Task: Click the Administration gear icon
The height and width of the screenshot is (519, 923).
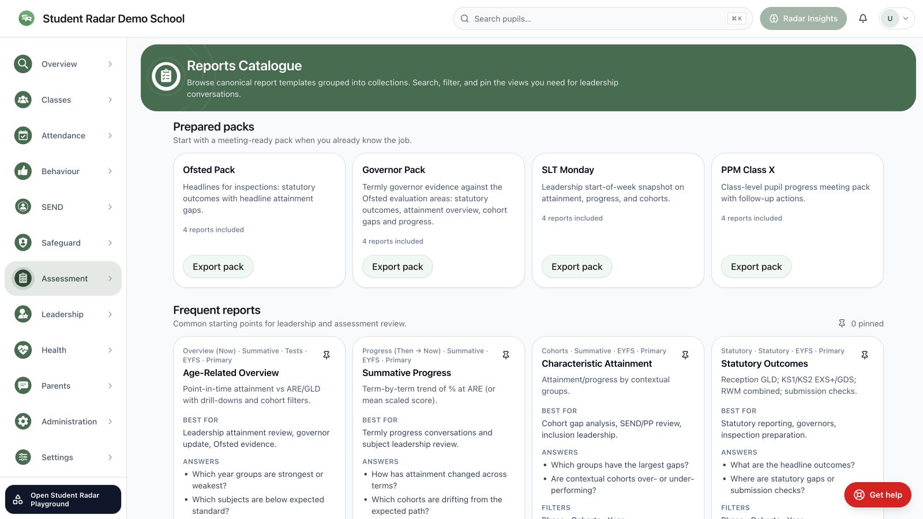Action: [23, 422]
